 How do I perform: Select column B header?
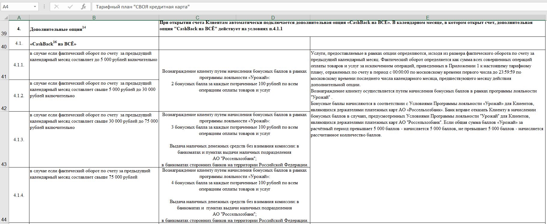[94, 18]
